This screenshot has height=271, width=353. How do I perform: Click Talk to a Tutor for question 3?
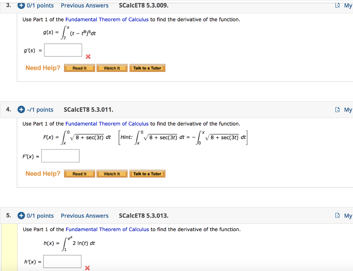click(147, 68)
